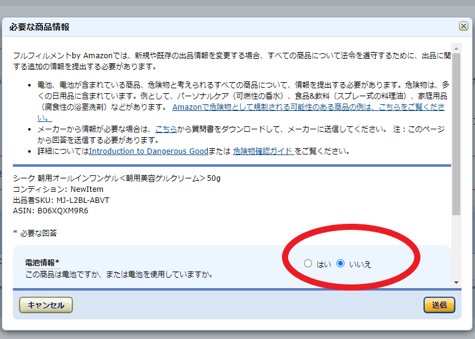Close the 必要な商品情報 dialog with the X
The image size is (475, 339).
pos(463,26)
